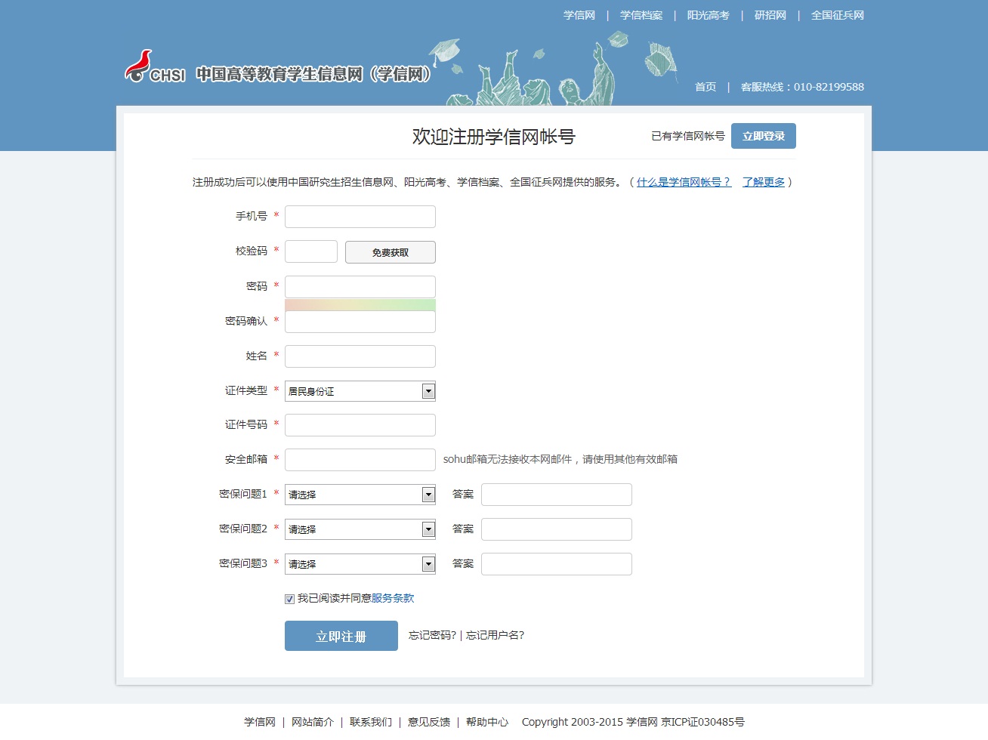Focus the 姓名 input field
Screen dimensions: 988x740
coord(360,356)
